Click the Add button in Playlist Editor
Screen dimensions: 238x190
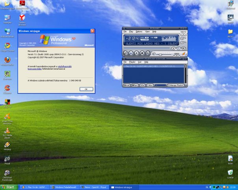(127, 85)
